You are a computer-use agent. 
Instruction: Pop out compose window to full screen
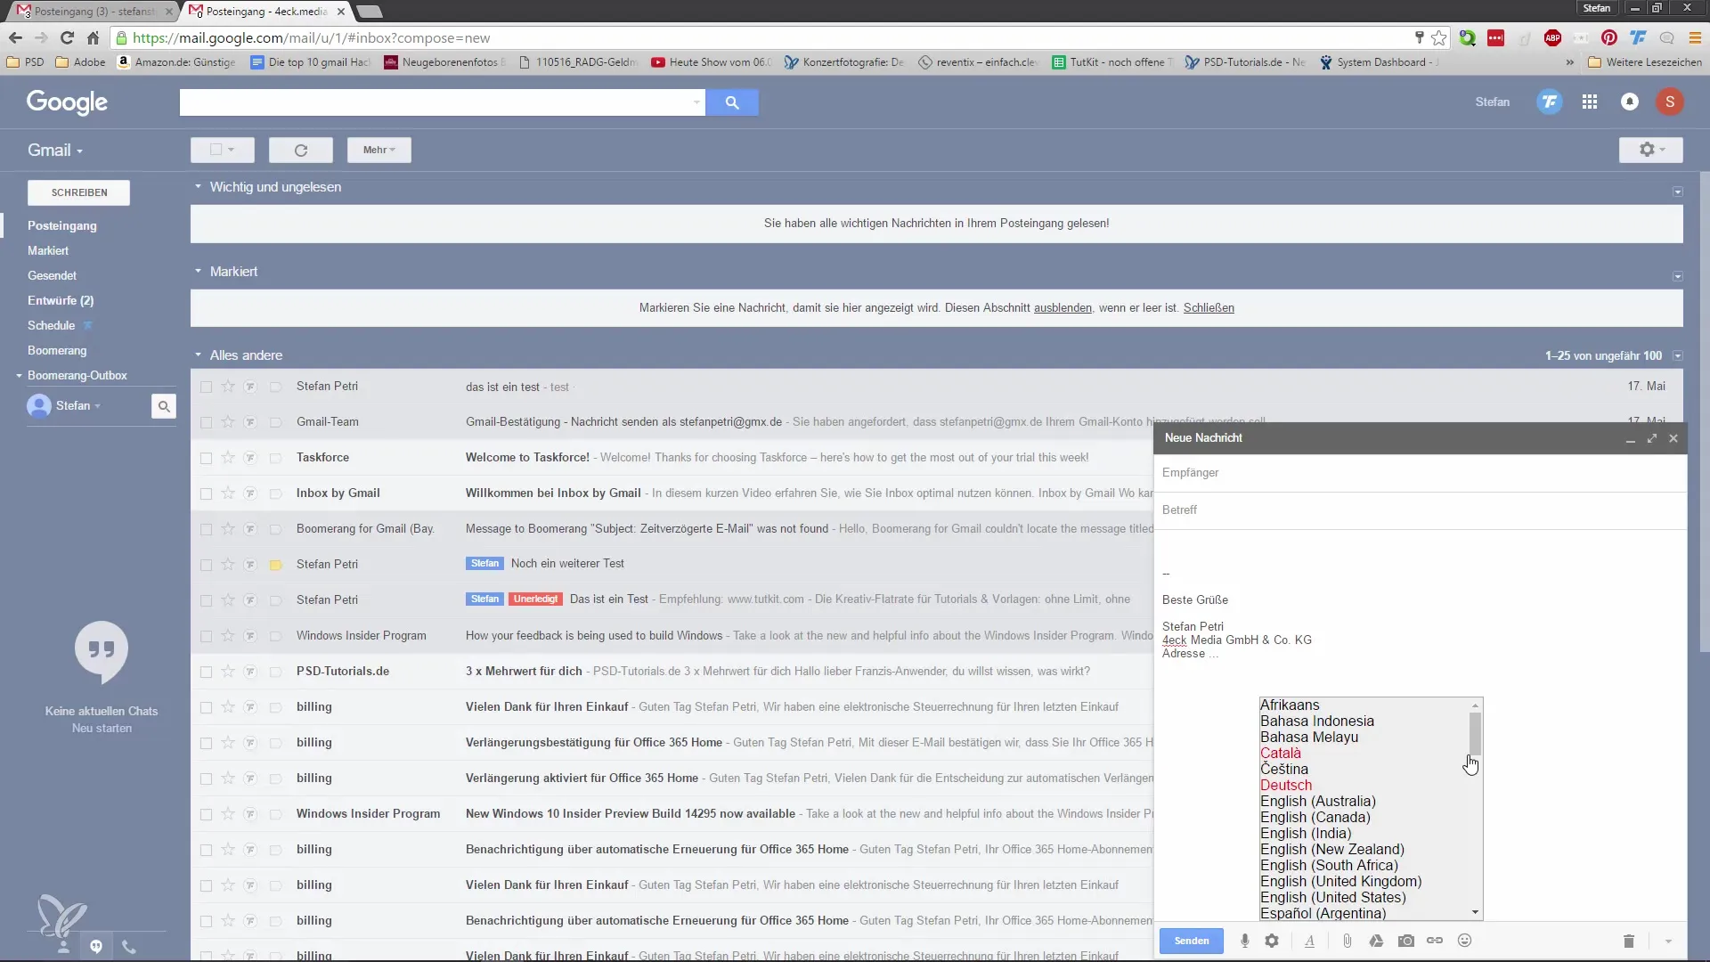coord(1652,438)
